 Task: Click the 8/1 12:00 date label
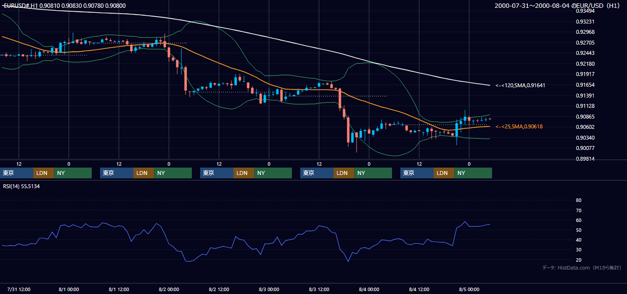[119, 289]
